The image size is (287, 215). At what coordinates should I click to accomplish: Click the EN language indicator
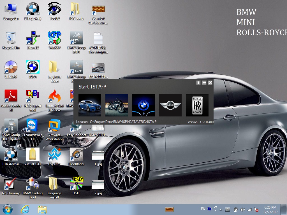coord(203,209)
